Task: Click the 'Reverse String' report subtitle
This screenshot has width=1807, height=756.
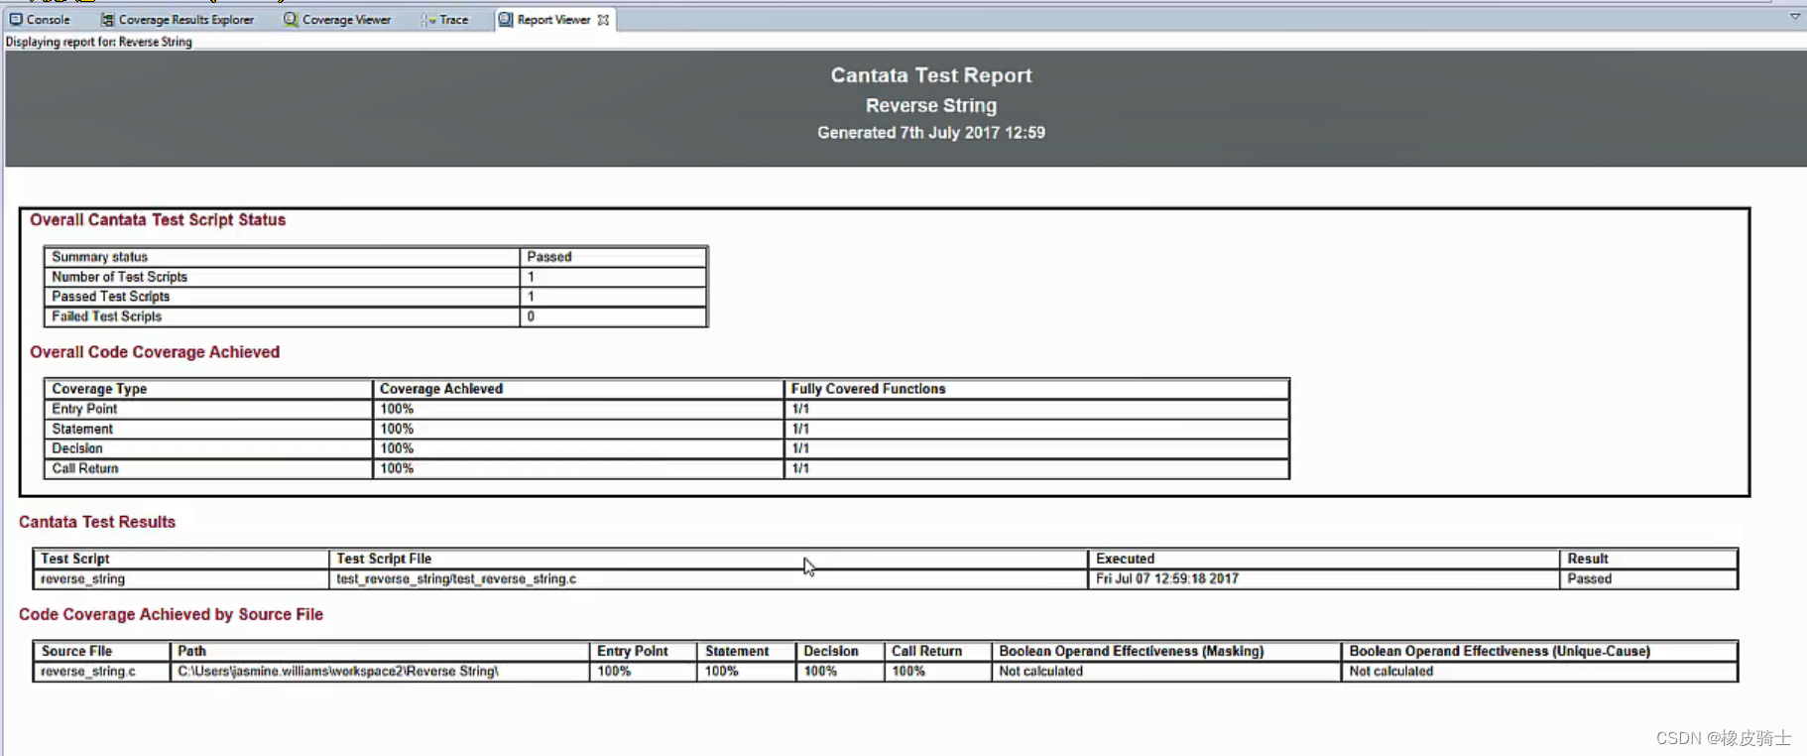Action: (931, 105)
